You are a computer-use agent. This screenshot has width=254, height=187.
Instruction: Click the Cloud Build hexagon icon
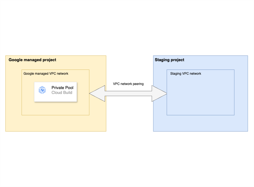tap(42, 90)
